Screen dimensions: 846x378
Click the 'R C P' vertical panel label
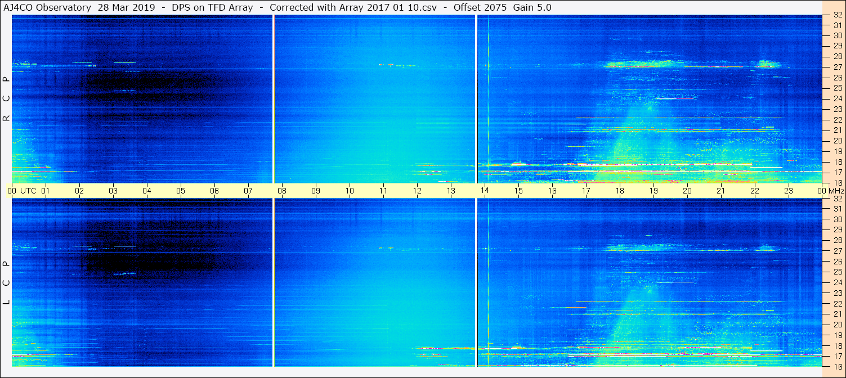click(6, 99)
